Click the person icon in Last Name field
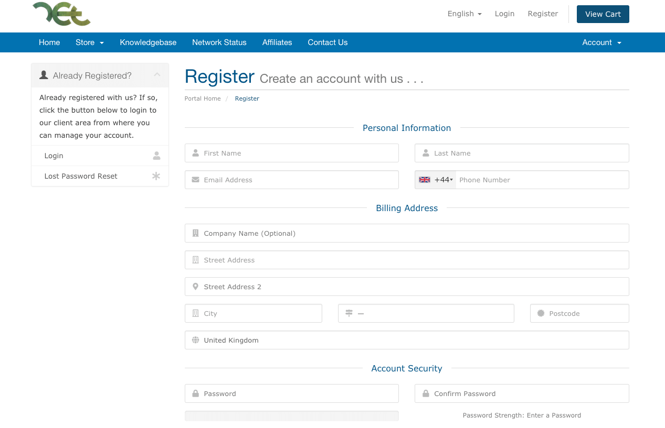 pyautogui.click(x=426, y=153)
